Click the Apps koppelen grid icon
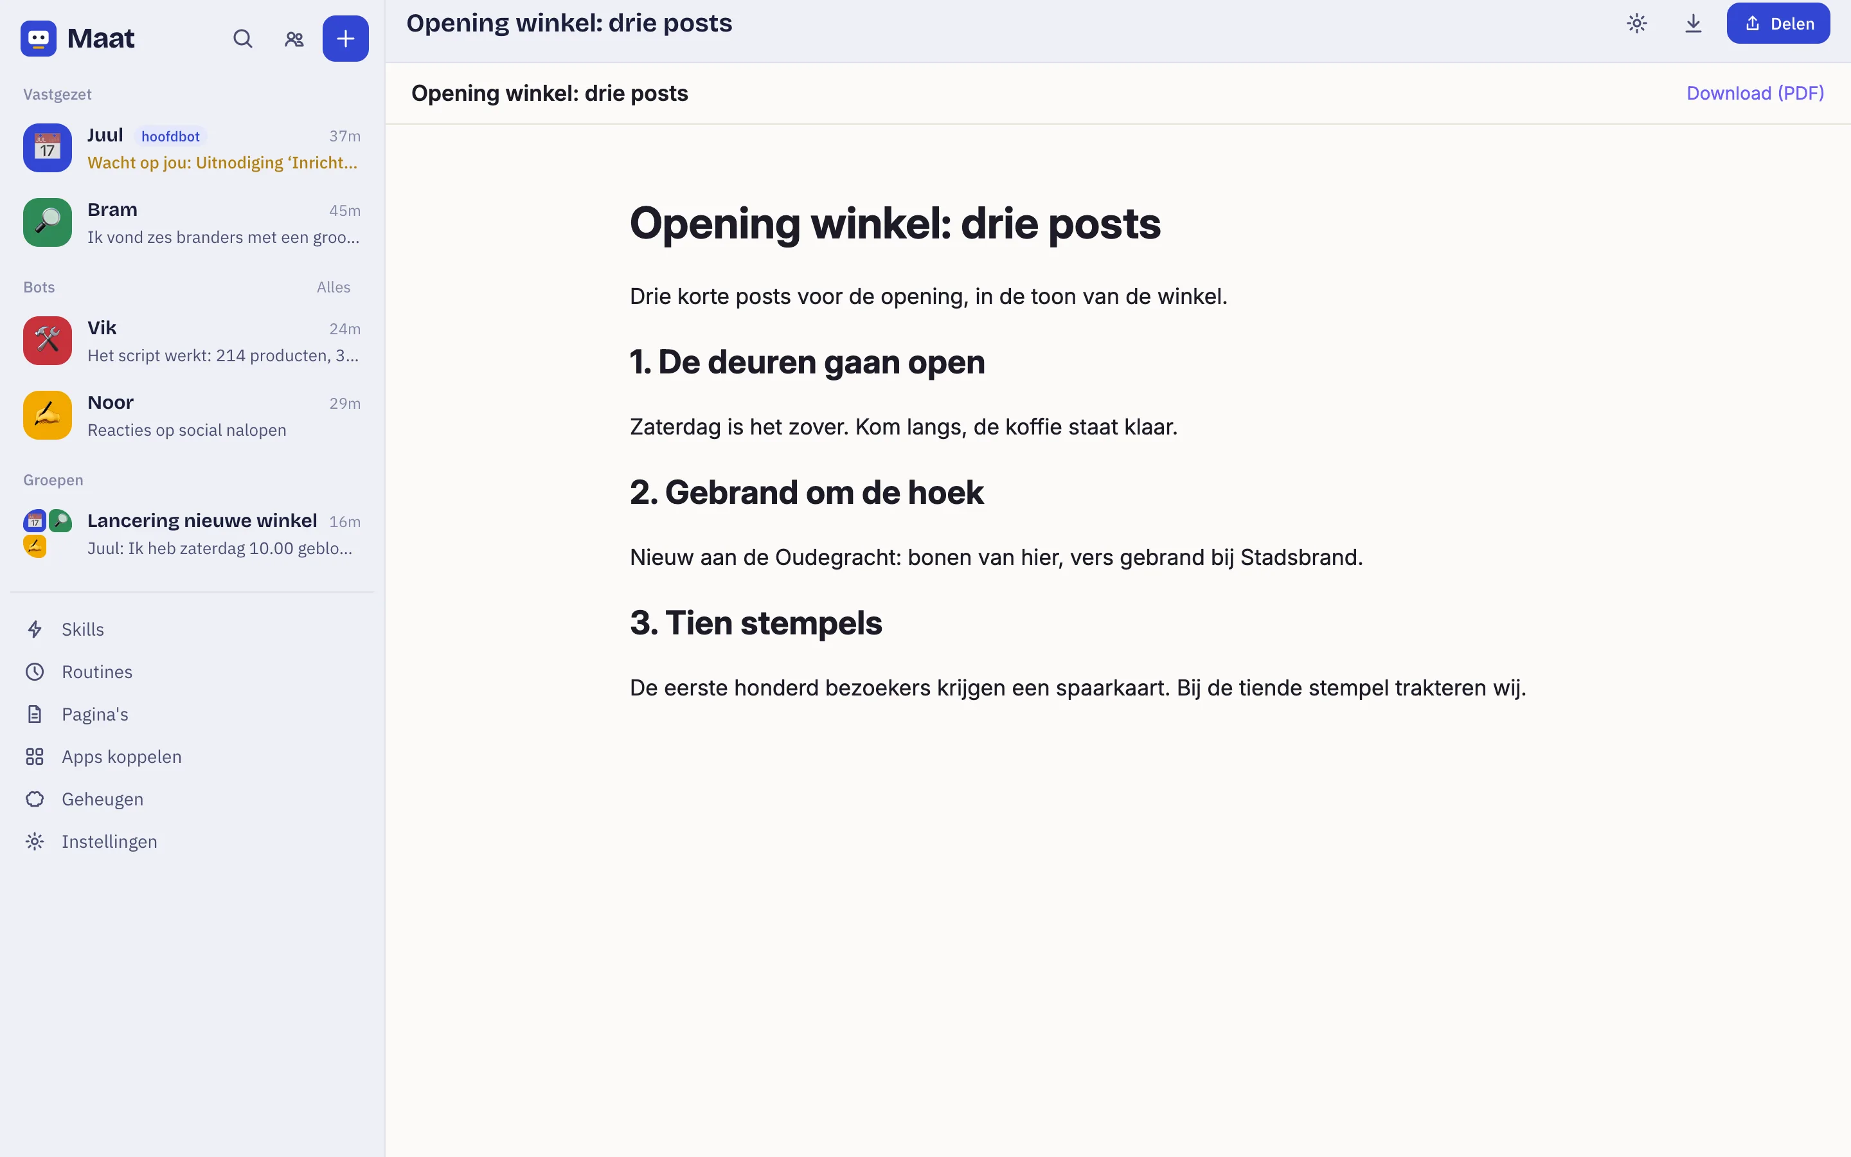Screen dimensions: 1851x1157 pos(35,757)
